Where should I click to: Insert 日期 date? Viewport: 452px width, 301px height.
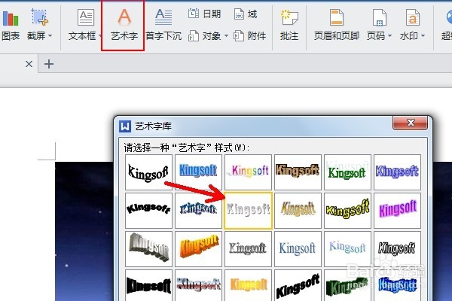click(x=205, y=14)
